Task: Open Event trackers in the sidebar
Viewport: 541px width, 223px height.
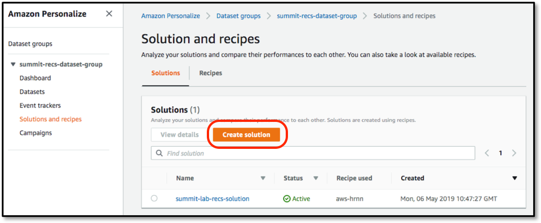Action: tap(40, 106)
